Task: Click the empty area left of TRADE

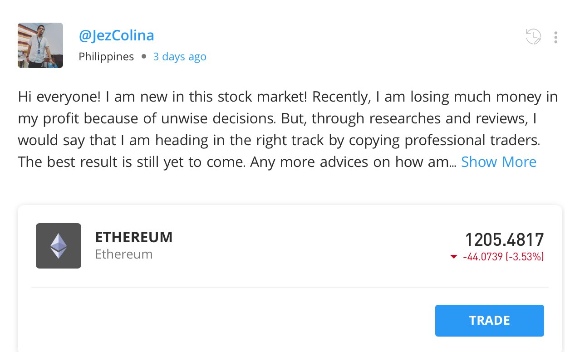Action: pyautogui.click(x=227, y=321)
